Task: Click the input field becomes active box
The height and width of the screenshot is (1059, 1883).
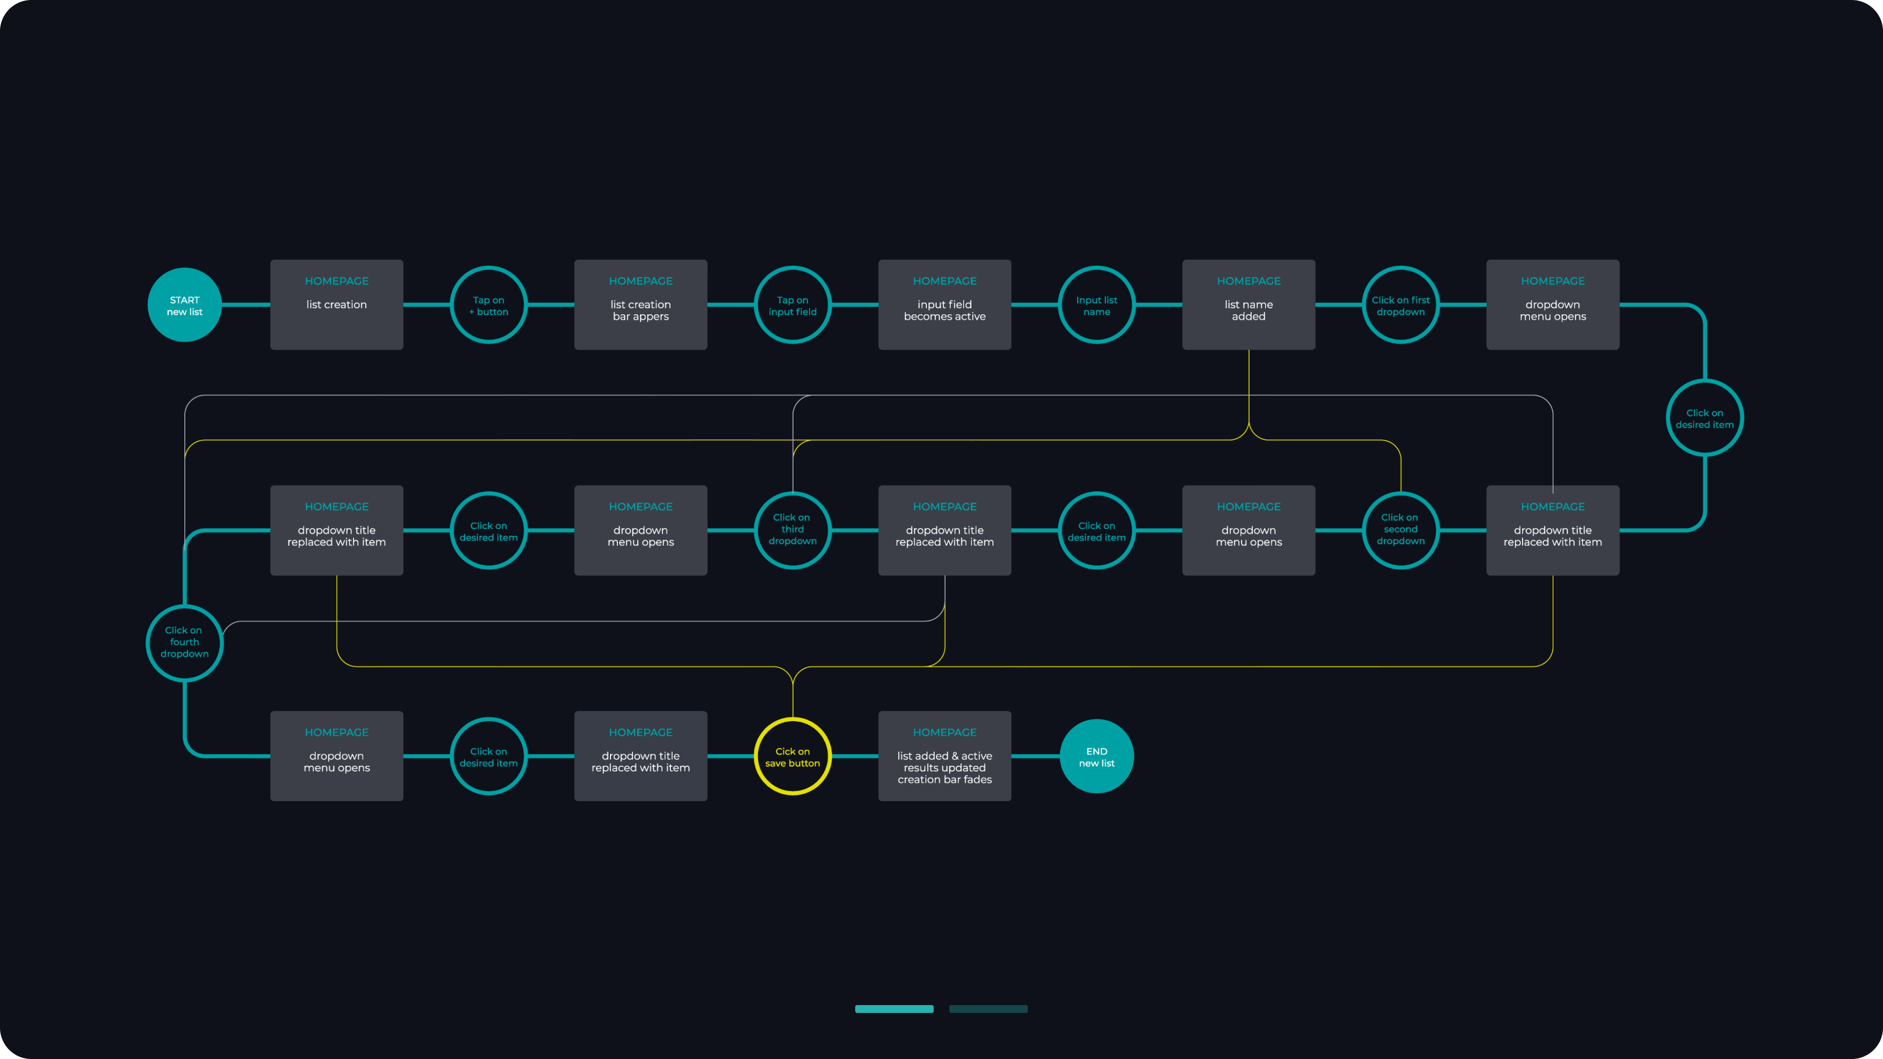Action: tap(944, 305)
